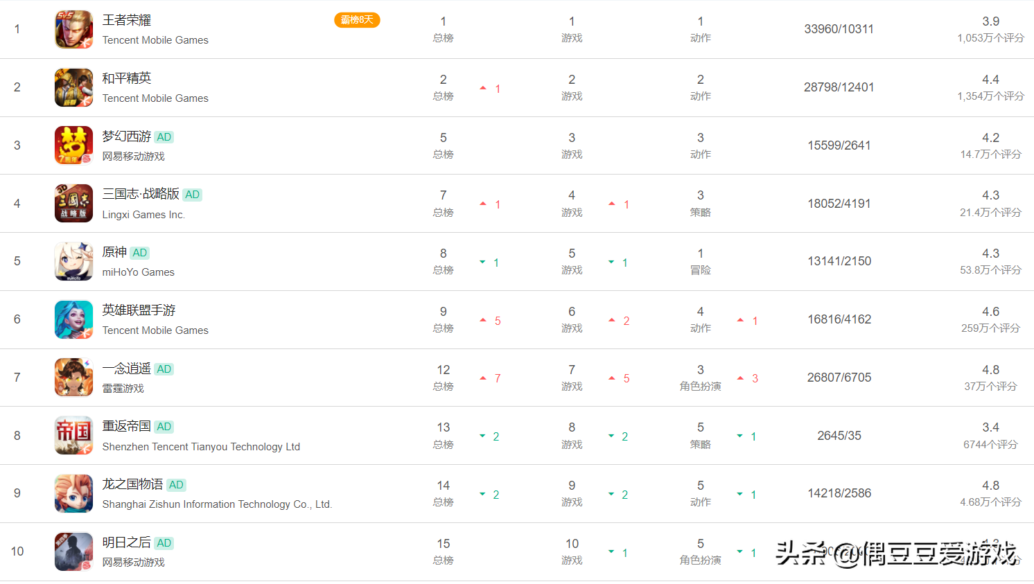Open the 重返帝国 game icon
Viewport: 1034px width, 584px height.
pyautogui.click(x=73, y=435)
